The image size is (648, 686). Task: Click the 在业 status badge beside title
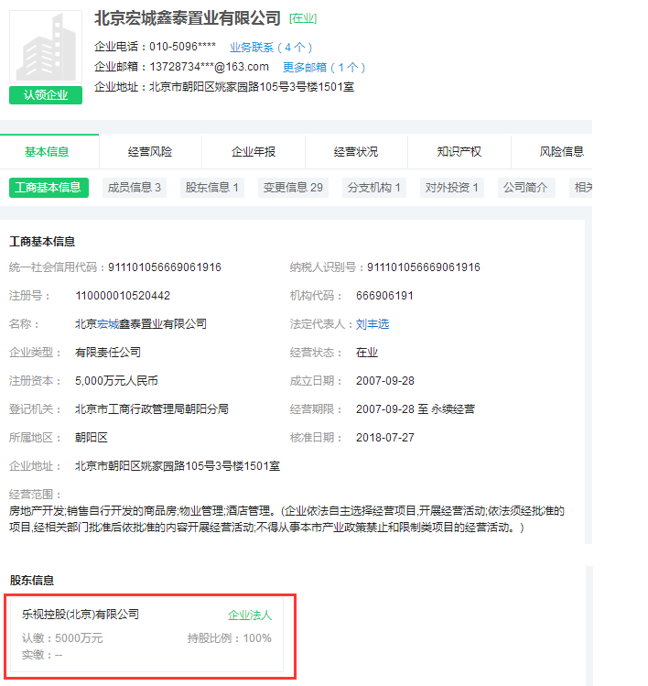click(303, 18)
